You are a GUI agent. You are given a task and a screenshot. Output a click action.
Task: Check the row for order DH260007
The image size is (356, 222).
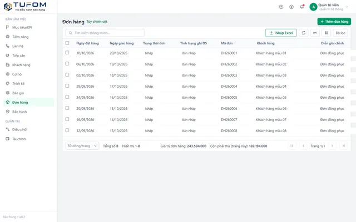pyautogui.click(x=67, y=119)
